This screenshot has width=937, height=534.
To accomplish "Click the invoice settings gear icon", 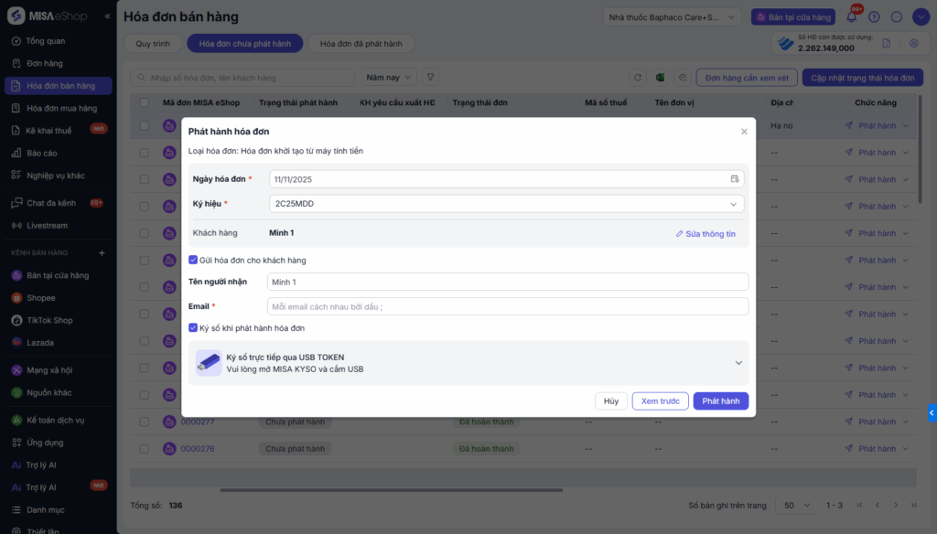I will [913, 43].
